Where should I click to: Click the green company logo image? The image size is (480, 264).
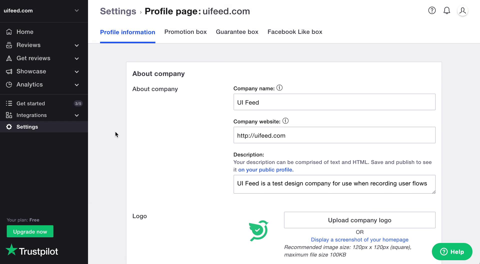[x=258, y=230]
